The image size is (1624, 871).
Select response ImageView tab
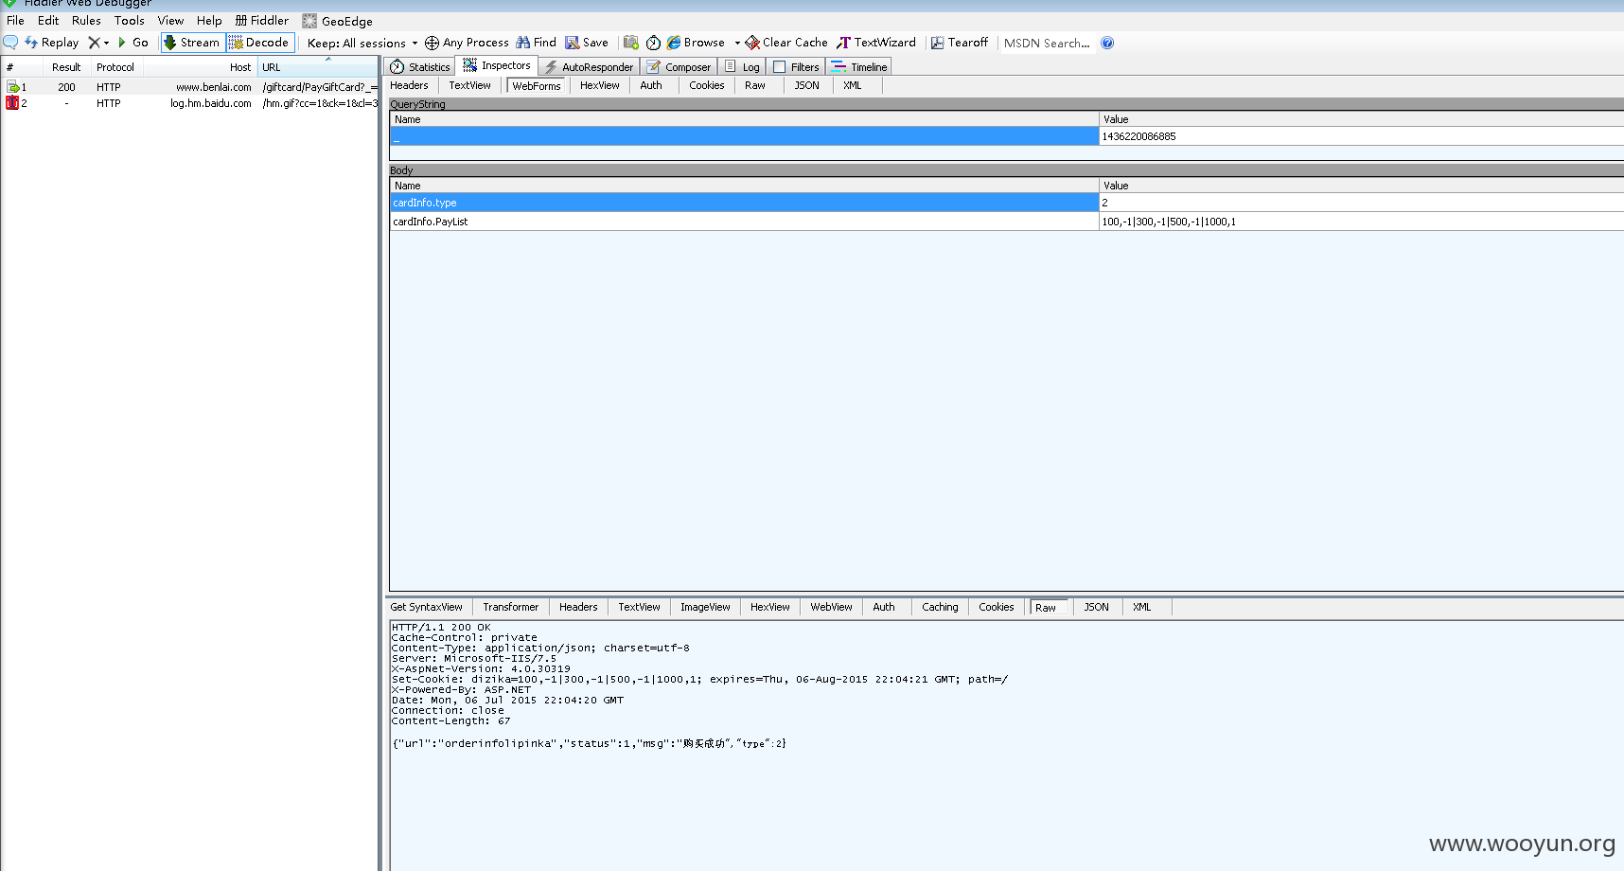(x=705, y=607)
